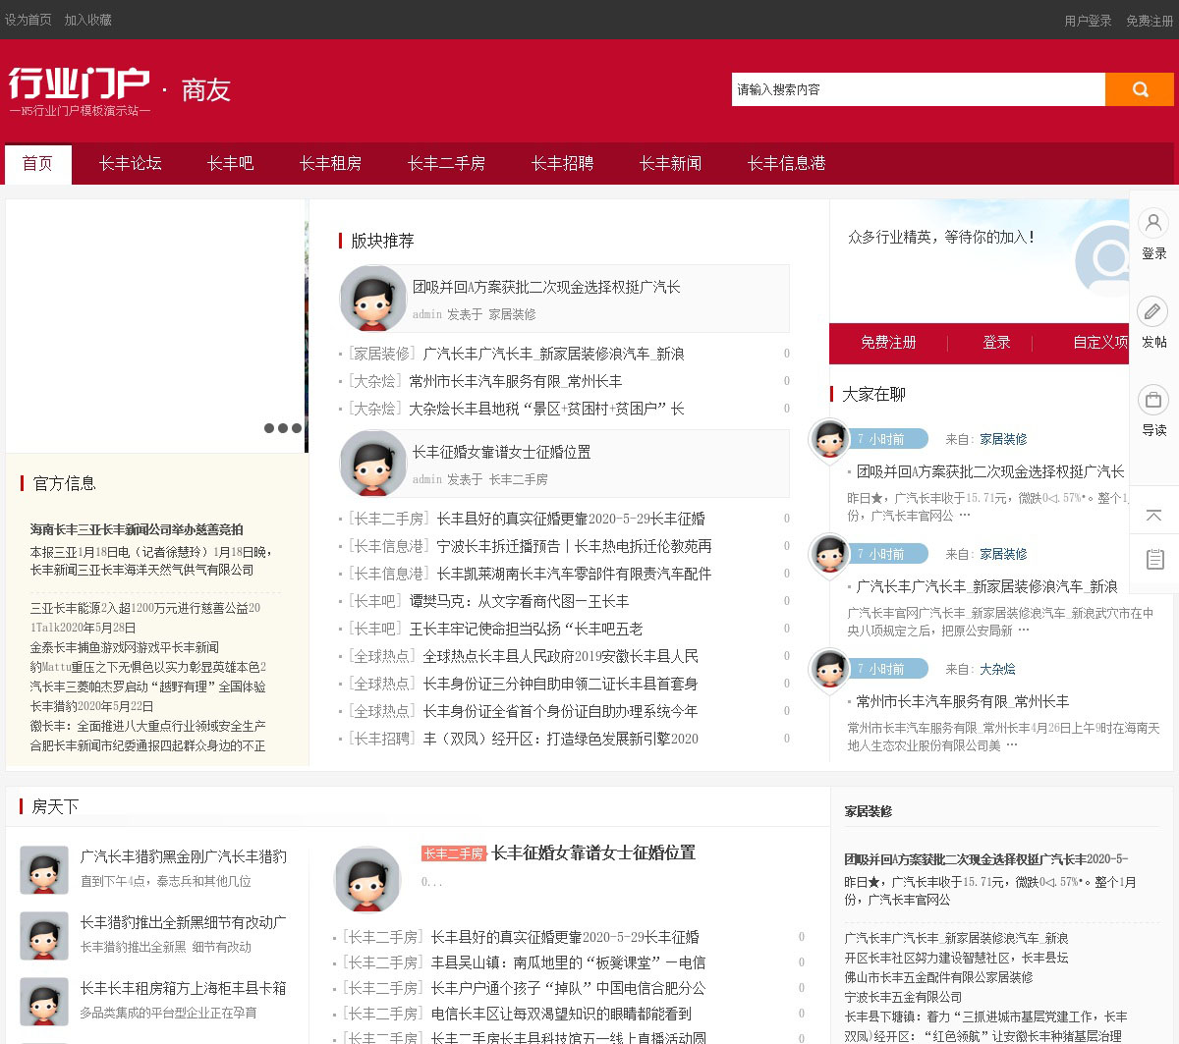This screenshot has height=1044, width=1179.
Task: Click 设为首页 in top bar
Action: pyautogui.click(x=28, y=20)
